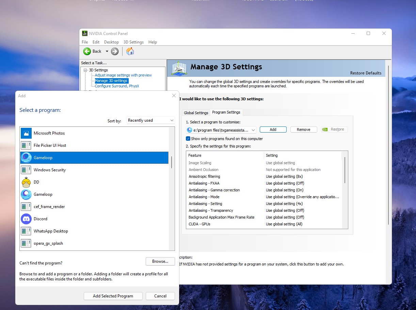Click the Remove button

click(x=304, y=130)
